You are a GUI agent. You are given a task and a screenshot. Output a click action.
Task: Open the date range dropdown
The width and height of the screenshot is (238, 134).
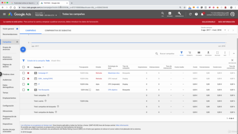[x=213, y=30]
